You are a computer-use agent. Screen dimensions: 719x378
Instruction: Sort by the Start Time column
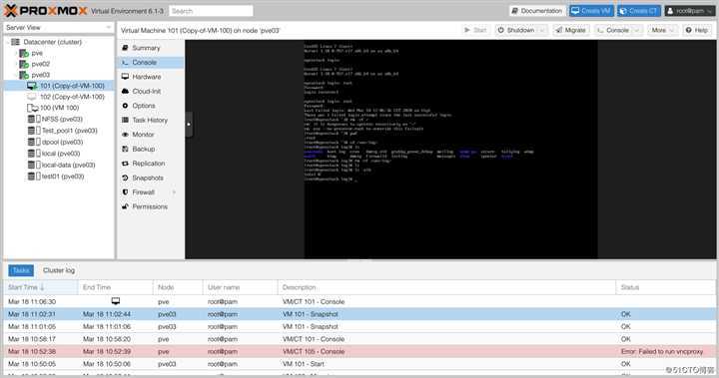click(41, 287)
